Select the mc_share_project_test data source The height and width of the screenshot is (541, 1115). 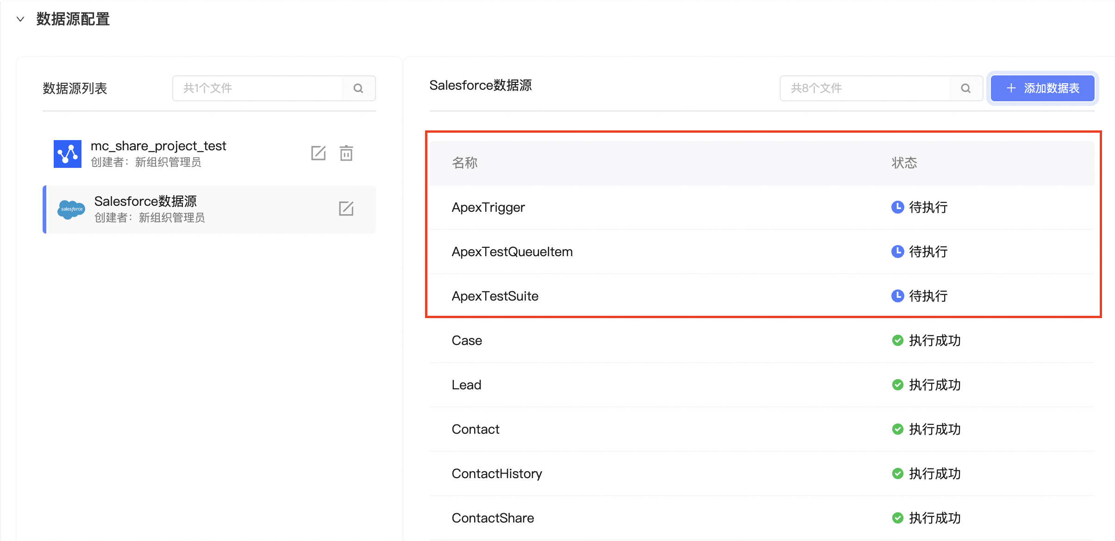tap(185, 154)
